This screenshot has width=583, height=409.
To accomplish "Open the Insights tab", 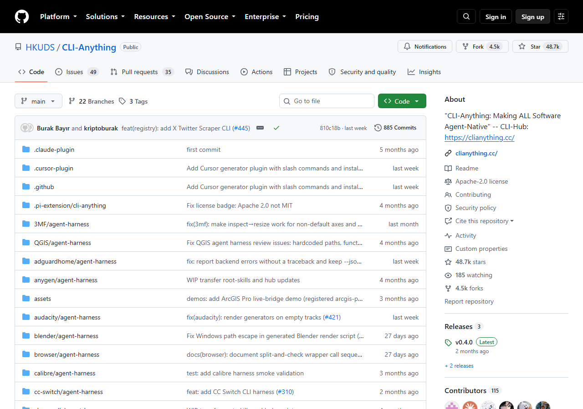I will (x=424, y=72).
